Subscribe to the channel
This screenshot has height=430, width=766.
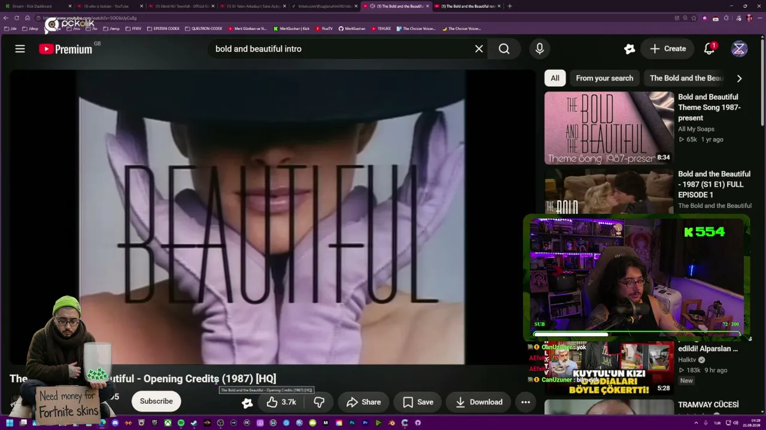(156, 401)
